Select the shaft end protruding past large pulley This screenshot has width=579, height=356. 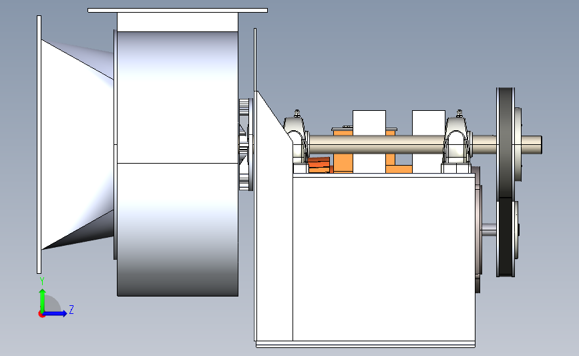(x=532, y=145)
